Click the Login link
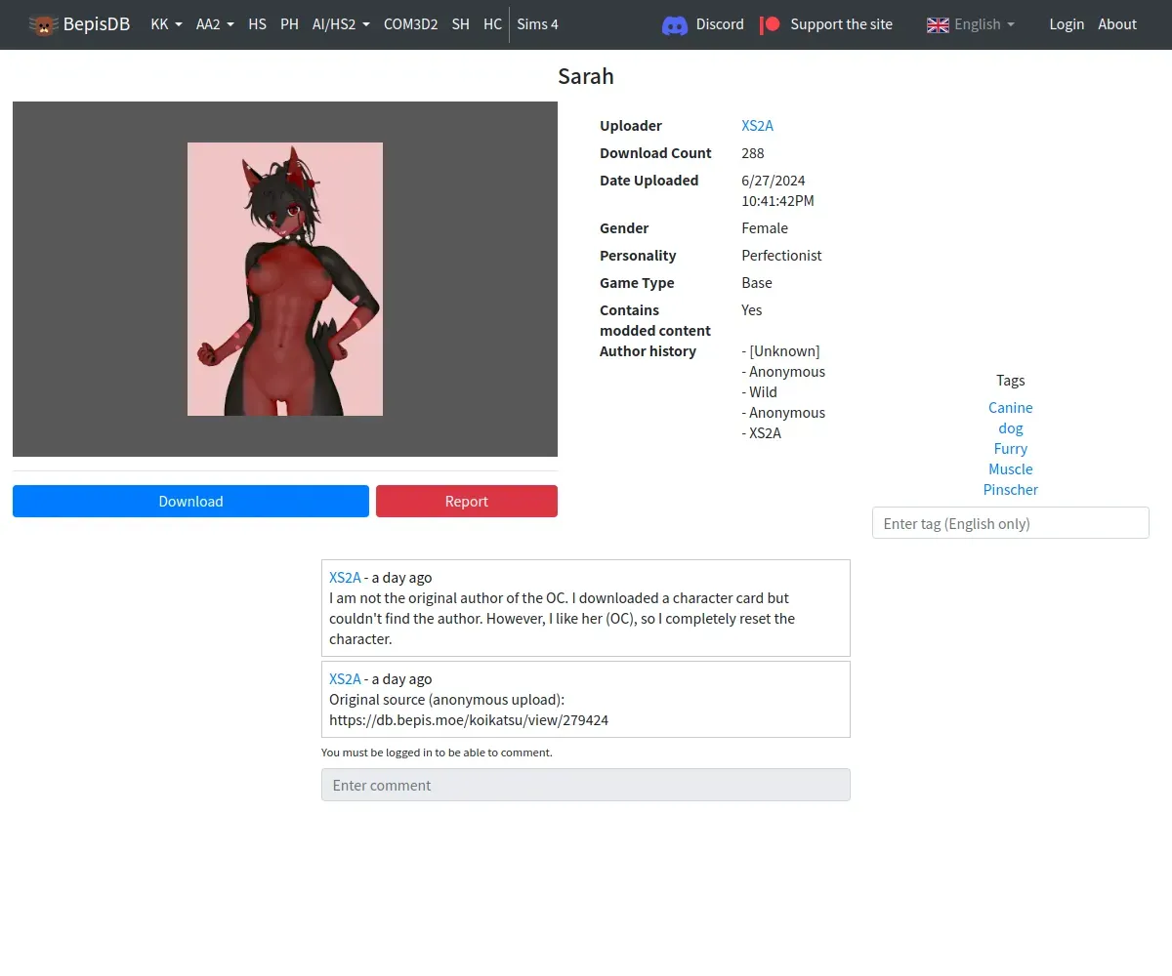Screen dimensions: 1172x976 tap(1067, 24)
